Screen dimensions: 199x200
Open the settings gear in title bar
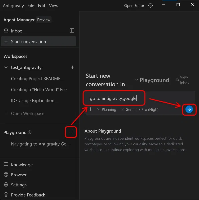coord(151,5)
